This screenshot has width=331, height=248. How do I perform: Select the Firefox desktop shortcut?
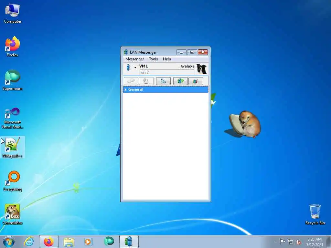(13, 46)
